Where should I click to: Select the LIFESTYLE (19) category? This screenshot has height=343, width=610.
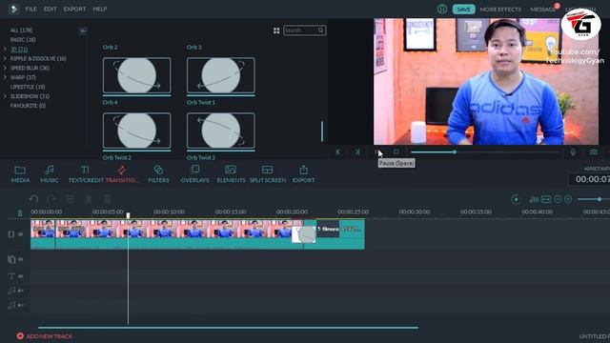[x=28, y=87]
